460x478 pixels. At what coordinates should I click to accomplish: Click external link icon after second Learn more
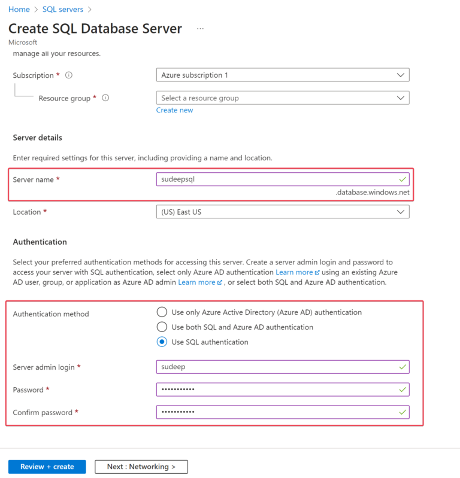click(220, 282)
